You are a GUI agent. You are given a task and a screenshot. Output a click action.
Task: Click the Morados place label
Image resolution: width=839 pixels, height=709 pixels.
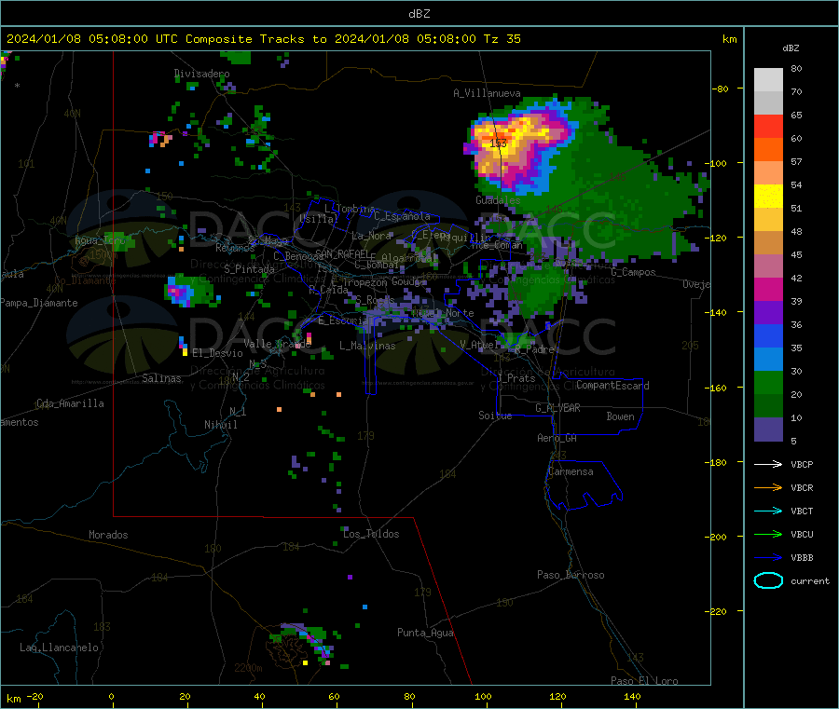[108, 535]
